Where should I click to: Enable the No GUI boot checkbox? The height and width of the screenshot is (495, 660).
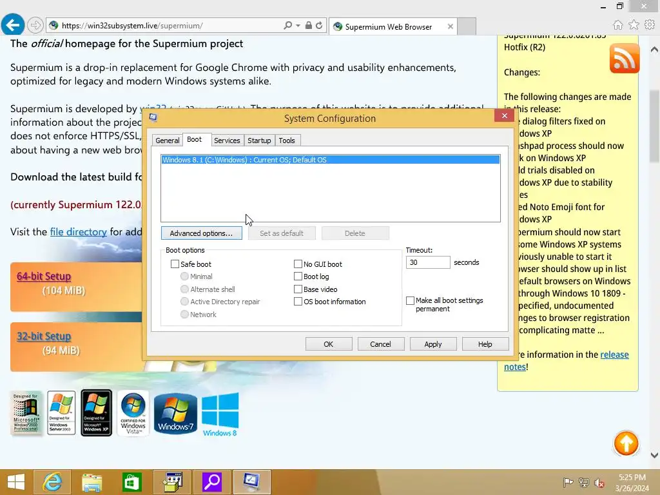(x=298, y=264)
